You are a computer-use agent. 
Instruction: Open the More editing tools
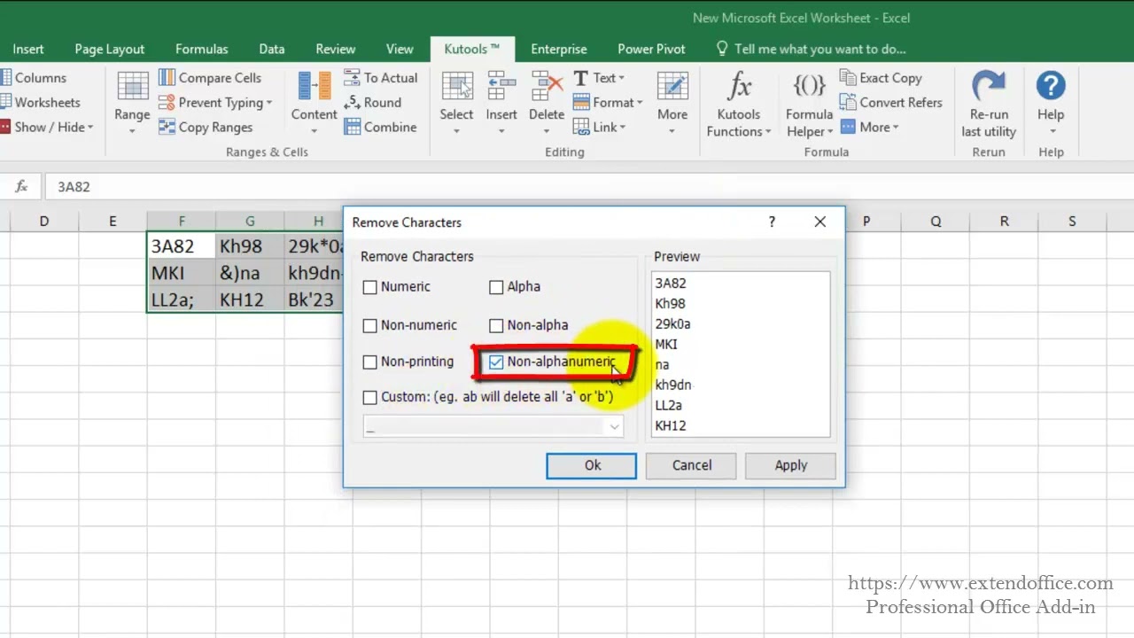(x=672, y=102)
